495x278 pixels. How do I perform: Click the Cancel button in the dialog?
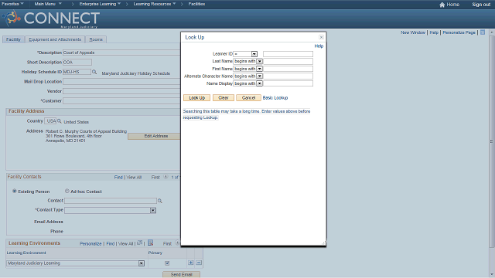248,98
